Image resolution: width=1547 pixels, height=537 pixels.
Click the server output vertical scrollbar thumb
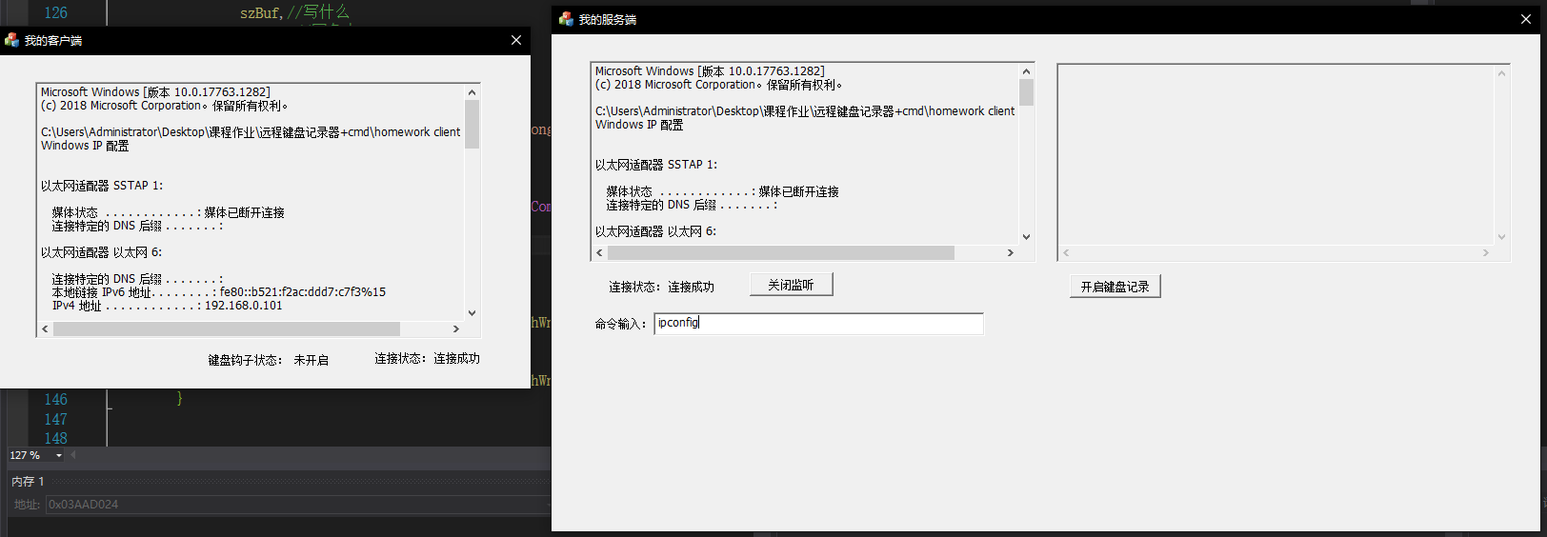[1026, 92]
